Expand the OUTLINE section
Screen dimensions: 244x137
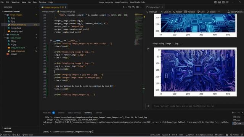[8, 128]
